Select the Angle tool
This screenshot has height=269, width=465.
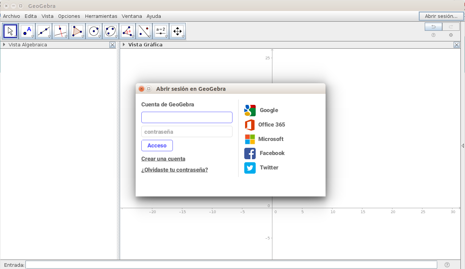[x=127, y=31]
